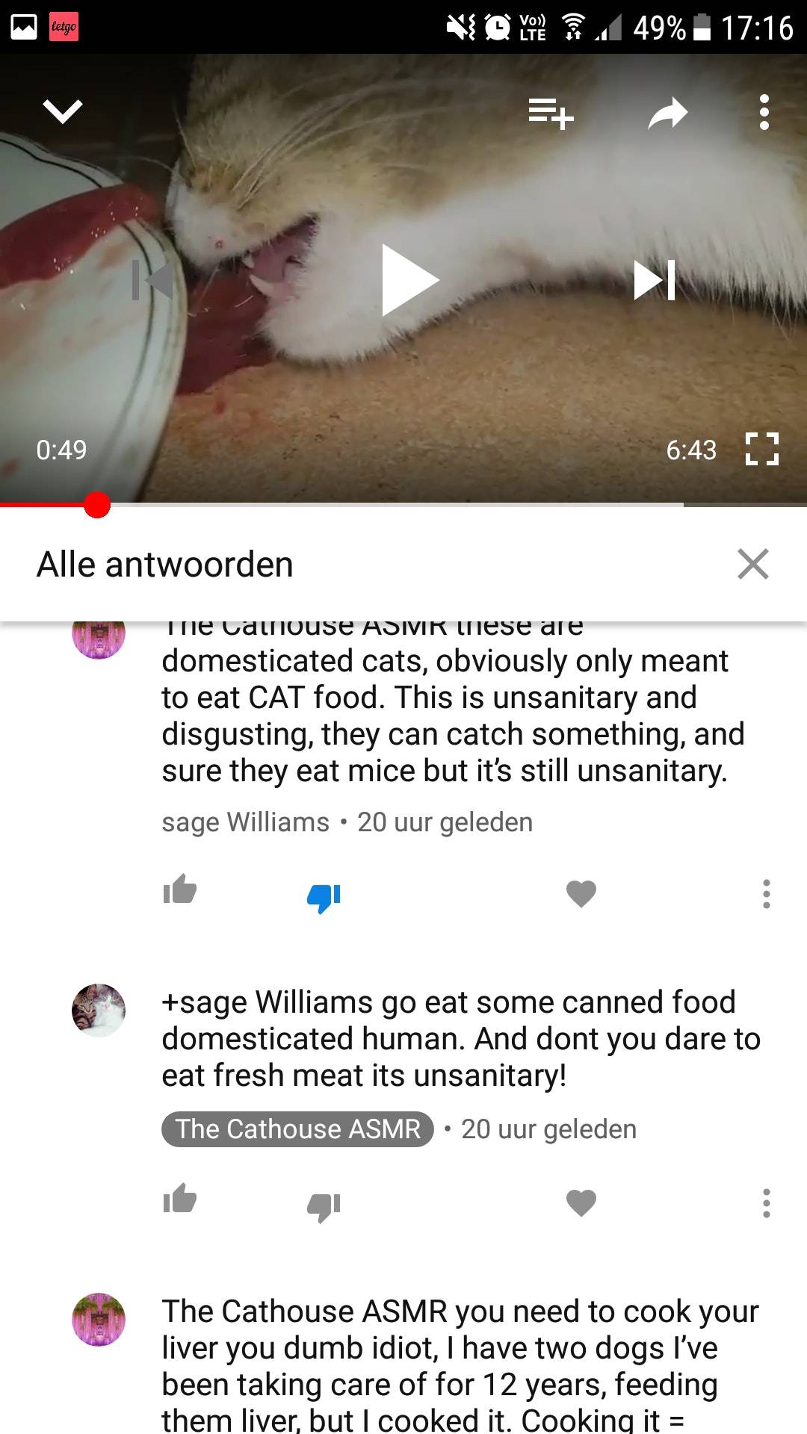Go to previous video
This screenshot has width=807, height=1434.
click(152, 280)
